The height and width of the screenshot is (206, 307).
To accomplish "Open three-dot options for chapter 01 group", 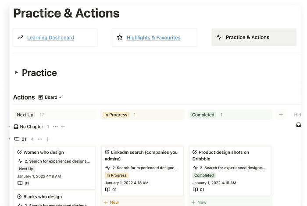I will 40,139.
